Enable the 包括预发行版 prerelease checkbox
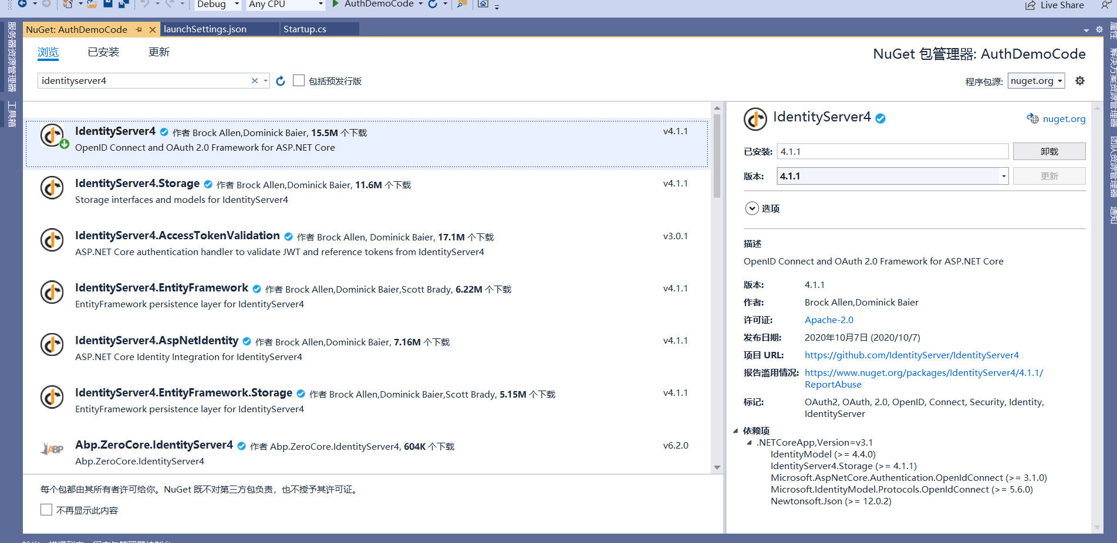This screenshot has height=543, width=1117. [x=299, y=80]
